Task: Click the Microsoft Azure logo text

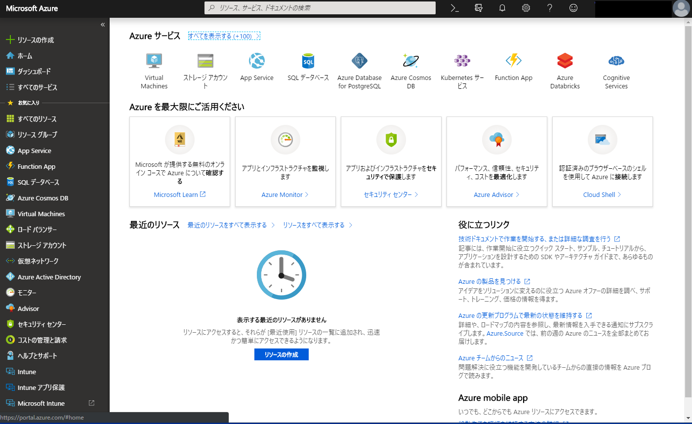Action: pyautogui.click(x=32, y=8)
